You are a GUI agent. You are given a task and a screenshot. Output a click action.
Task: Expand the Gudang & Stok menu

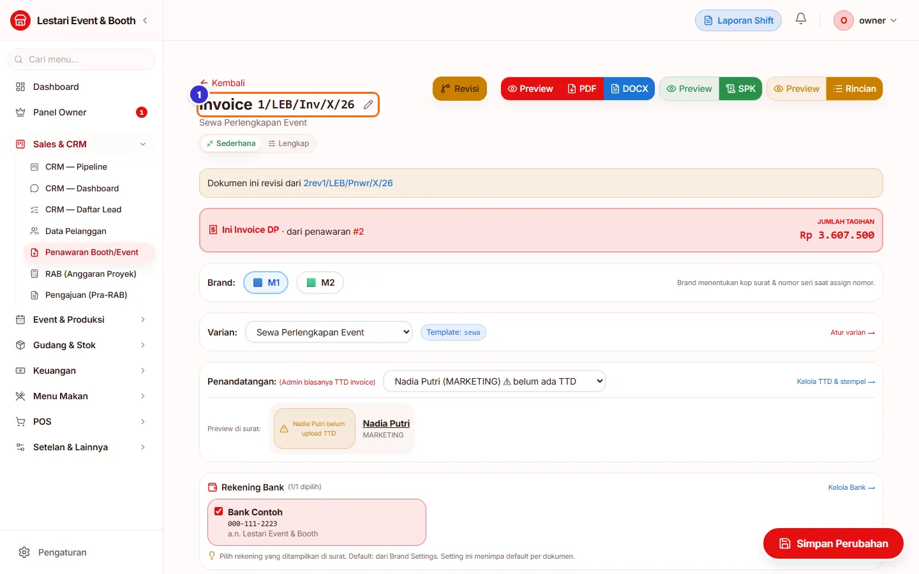pos(82,345)
